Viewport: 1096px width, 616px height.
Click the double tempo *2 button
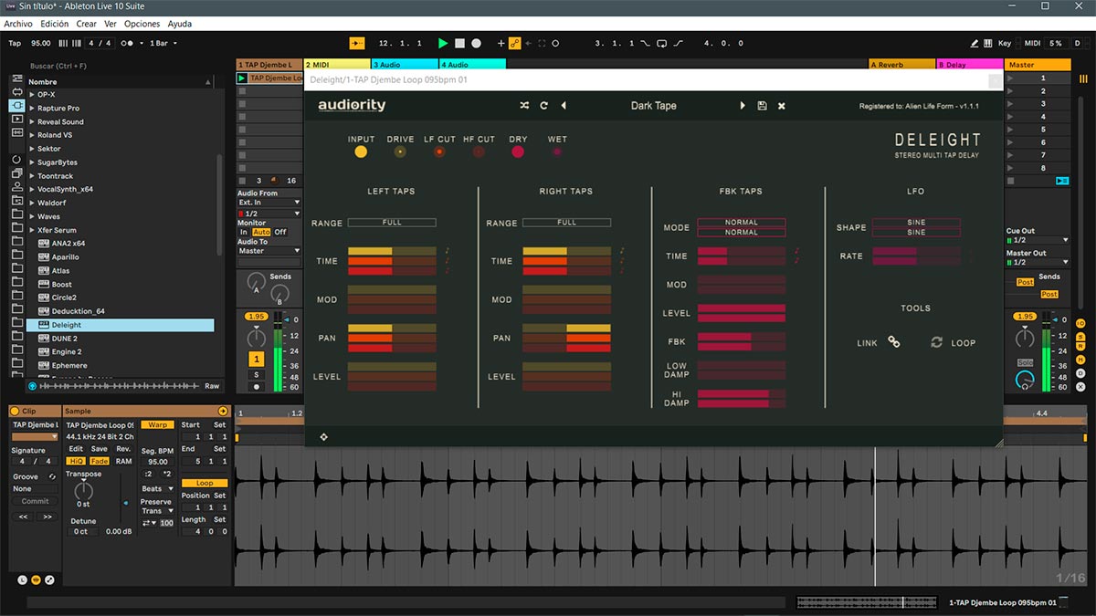pyautogui.click(x=166, y=474)
